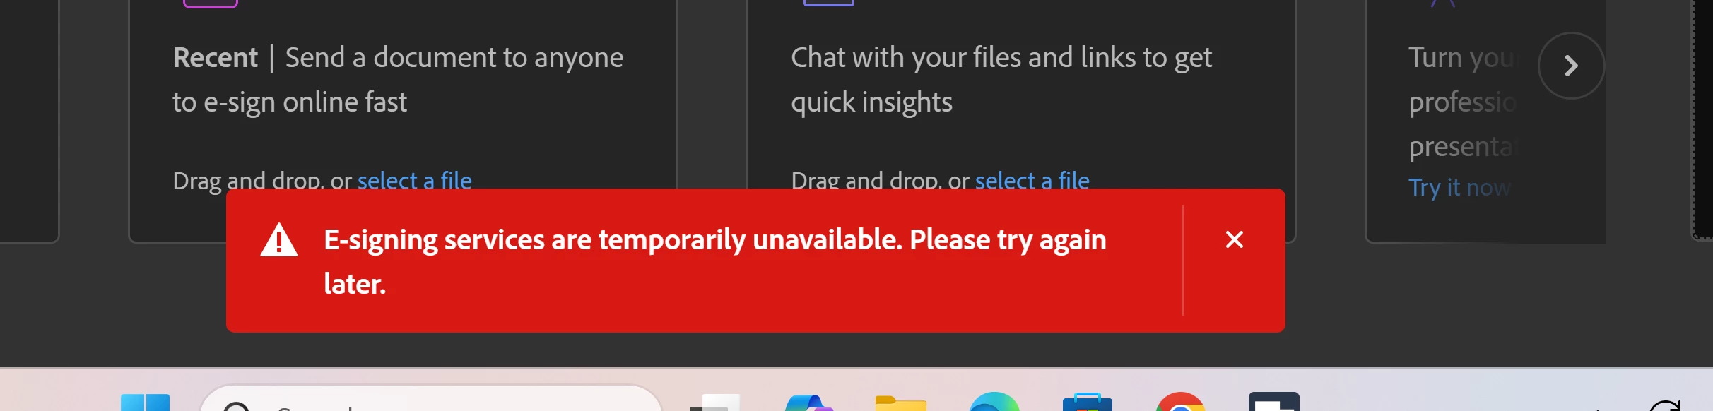
Task: Click the warning triangle icon in red banner
Action: 279,240
